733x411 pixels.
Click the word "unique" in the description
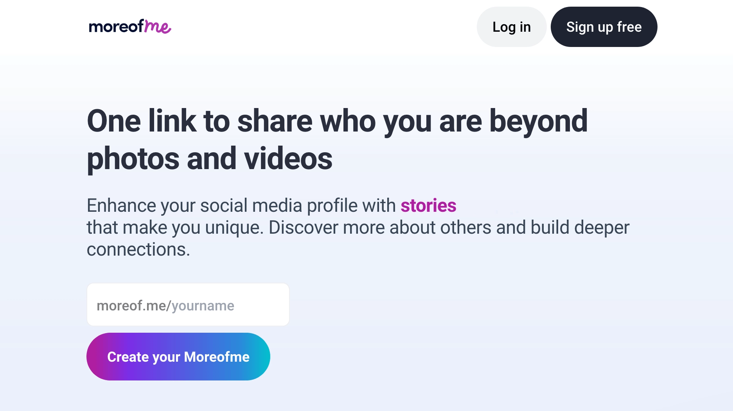pos(234,228)
